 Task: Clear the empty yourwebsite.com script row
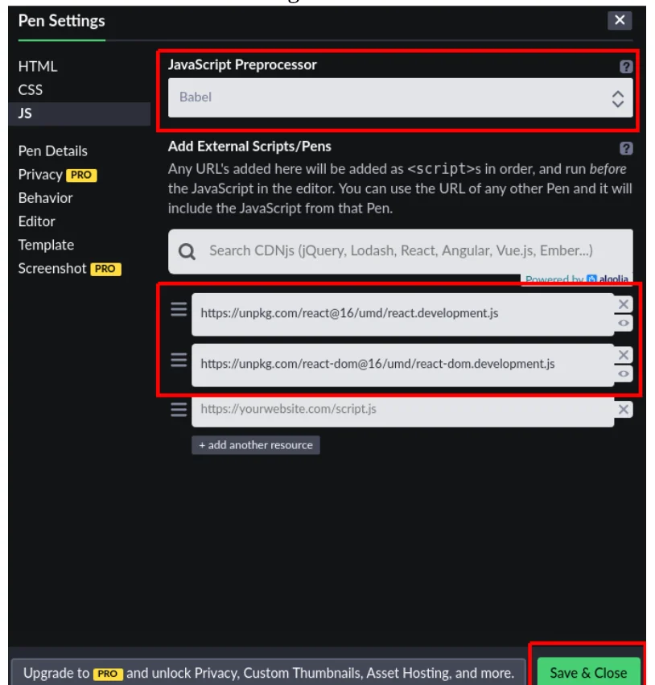pos(623,410)
